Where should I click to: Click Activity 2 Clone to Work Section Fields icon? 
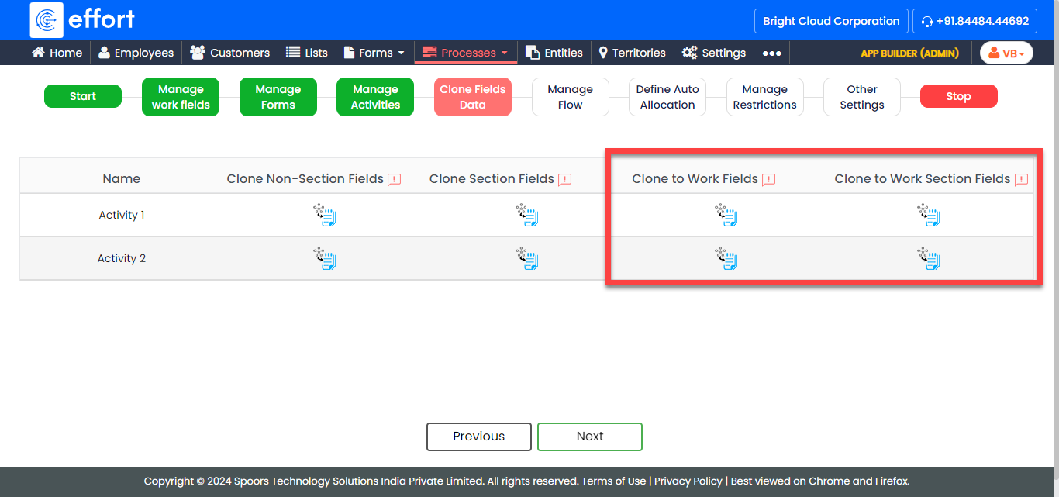tap(928, 259)
